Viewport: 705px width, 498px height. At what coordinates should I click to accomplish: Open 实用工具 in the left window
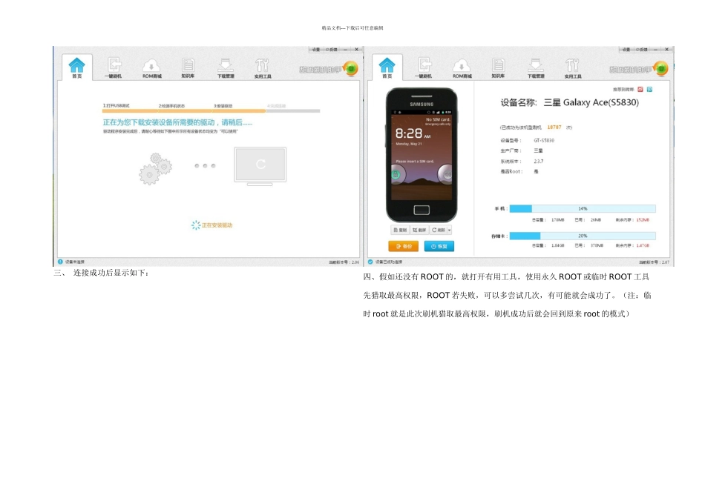pyautogui.click(x=263, y=67)
